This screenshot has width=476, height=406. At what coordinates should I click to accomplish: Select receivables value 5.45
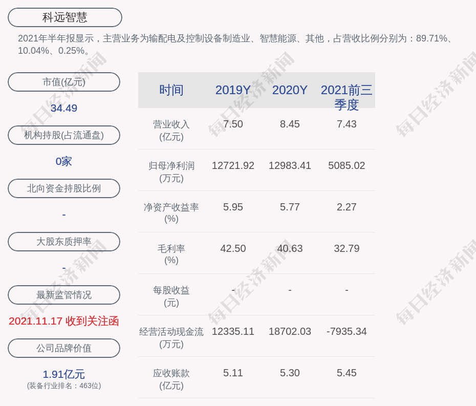point(347,373)
